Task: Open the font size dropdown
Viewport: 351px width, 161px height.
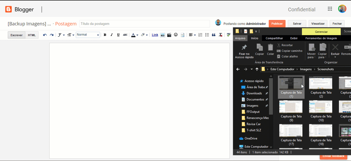Action: click(71, 35)
